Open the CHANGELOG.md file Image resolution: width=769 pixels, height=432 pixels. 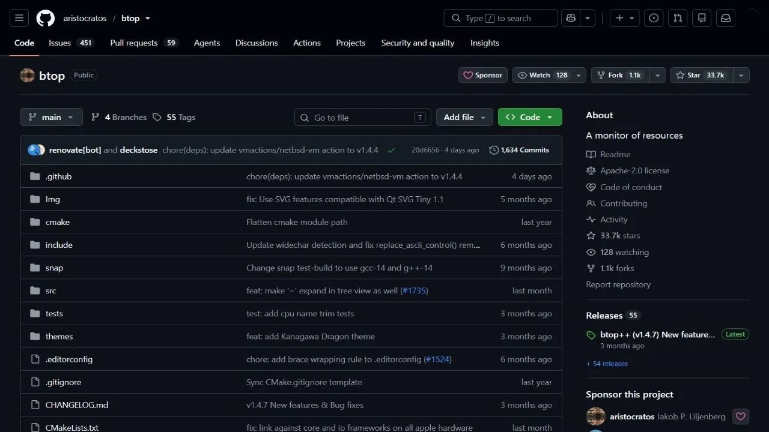77,405
